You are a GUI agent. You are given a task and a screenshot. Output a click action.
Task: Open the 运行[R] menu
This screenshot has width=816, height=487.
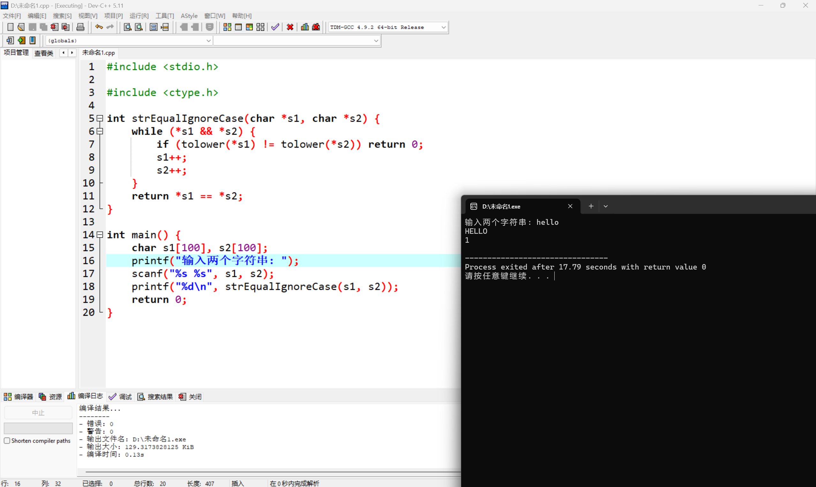click(139, 16)
